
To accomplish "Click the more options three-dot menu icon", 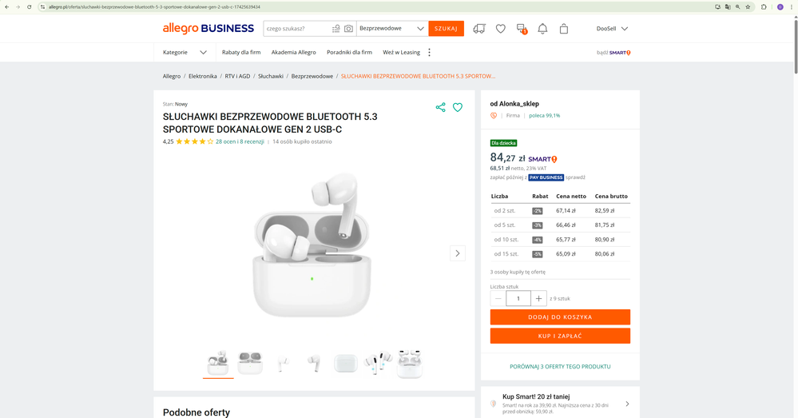I will [x=430, y=53].
